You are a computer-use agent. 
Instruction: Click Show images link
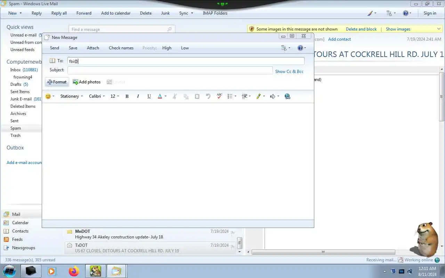(x=398, y=29)
